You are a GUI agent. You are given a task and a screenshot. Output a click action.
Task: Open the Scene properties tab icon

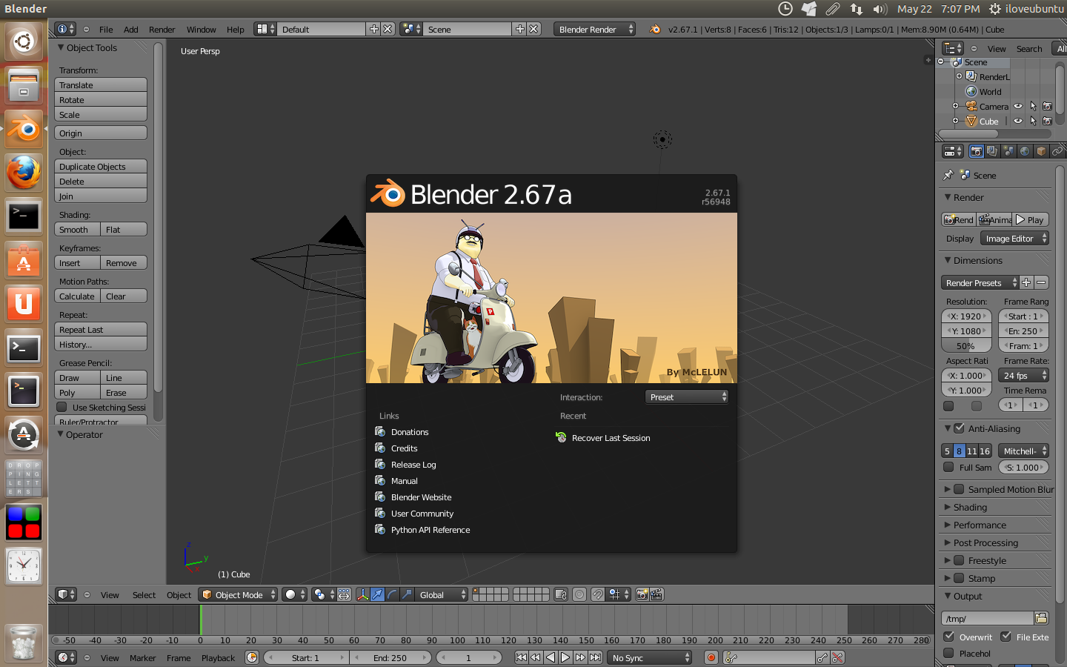1008,151
